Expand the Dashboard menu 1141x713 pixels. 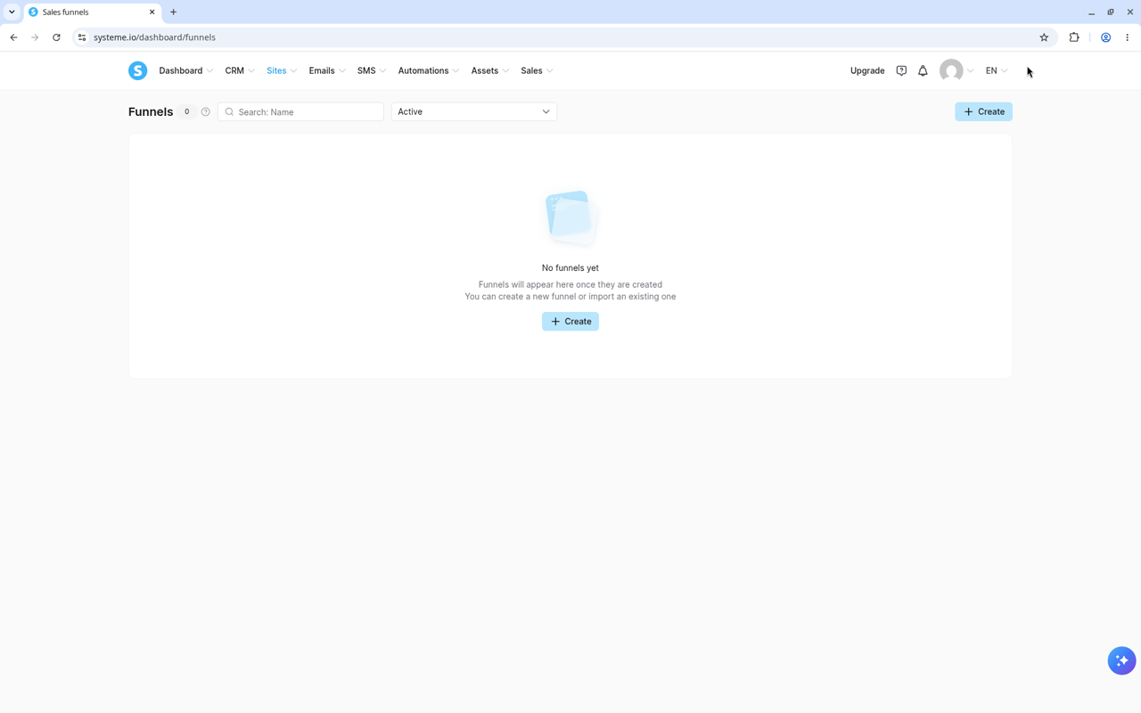185,70
